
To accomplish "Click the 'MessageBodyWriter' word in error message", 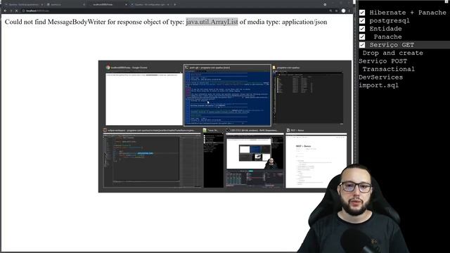I will point(77,22).
